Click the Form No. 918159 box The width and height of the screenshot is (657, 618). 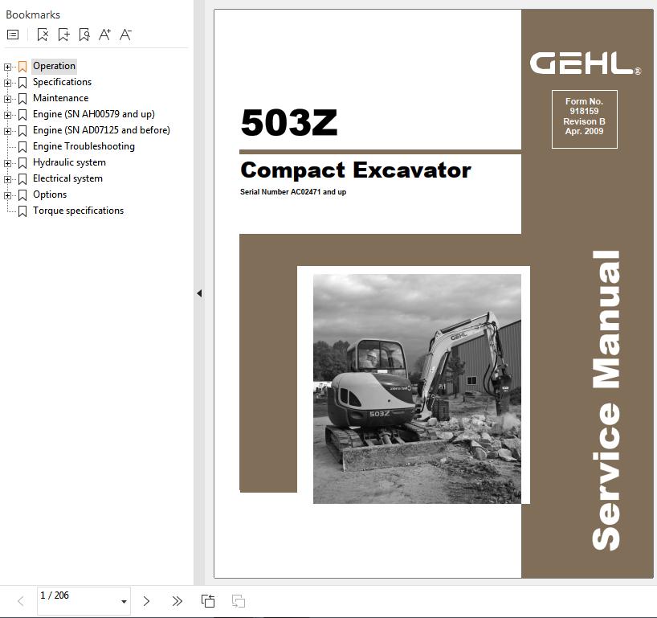pos(585,120)
